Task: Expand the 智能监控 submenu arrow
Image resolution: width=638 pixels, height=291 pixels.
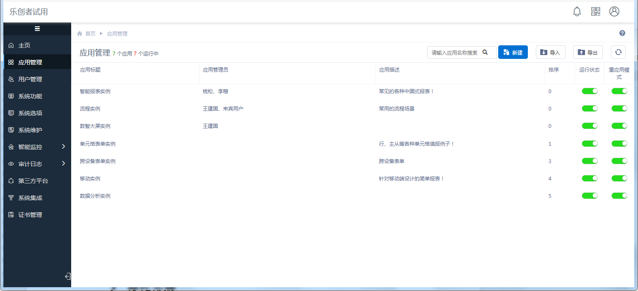Action: point(64,147)
